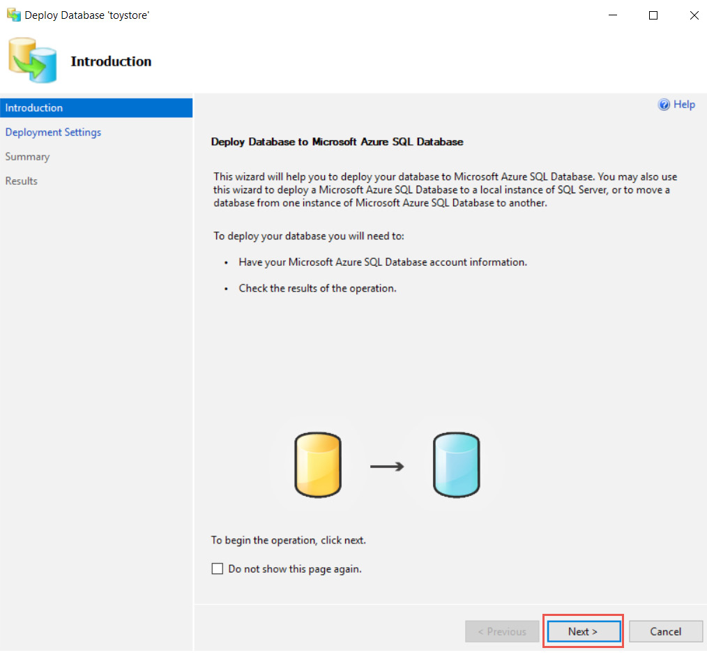Viewport: 707px width, 655px height.
Task: Tick 'Do not show this page again' checkbox
Action: pyautogui.click(x=218, y=569)
